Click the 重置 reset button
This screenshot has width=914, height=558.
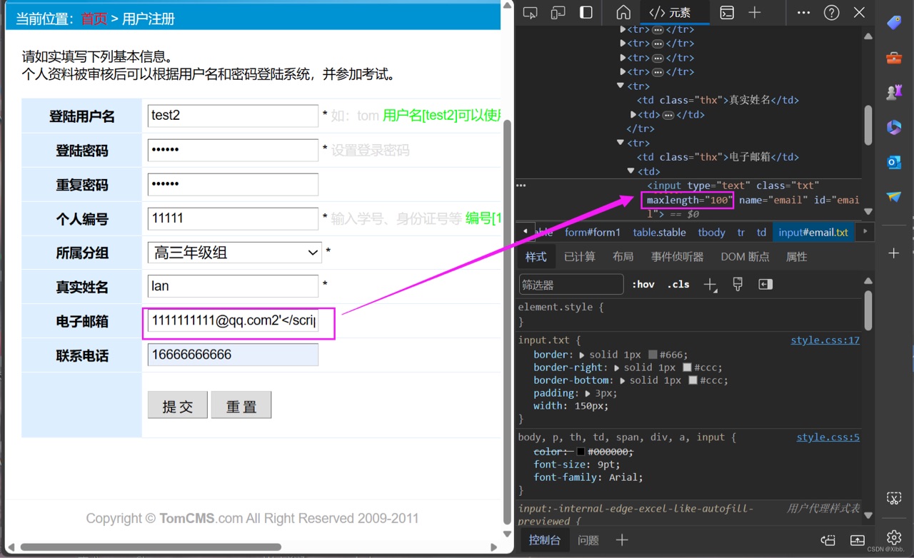pyautogui.click(x=241, y=405)
